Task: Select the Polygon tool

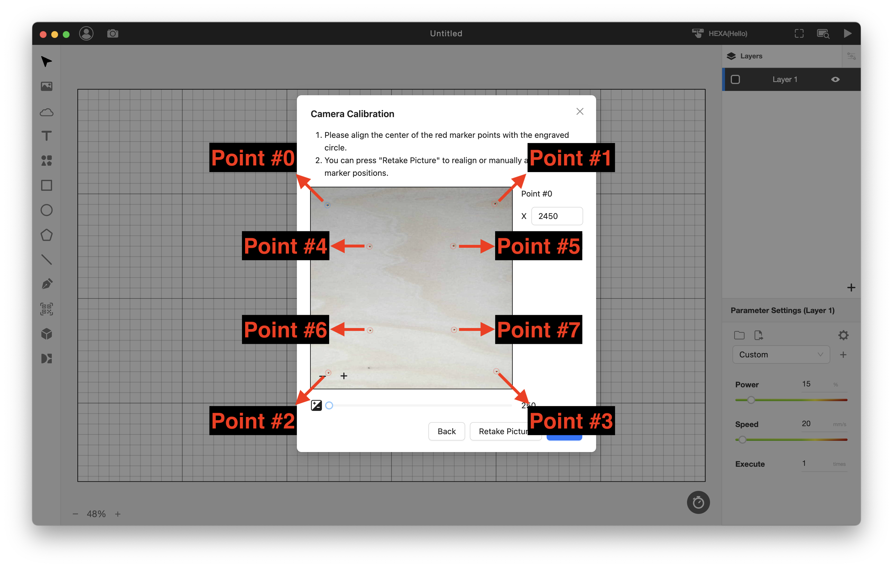Action: (x=46, y=235)
